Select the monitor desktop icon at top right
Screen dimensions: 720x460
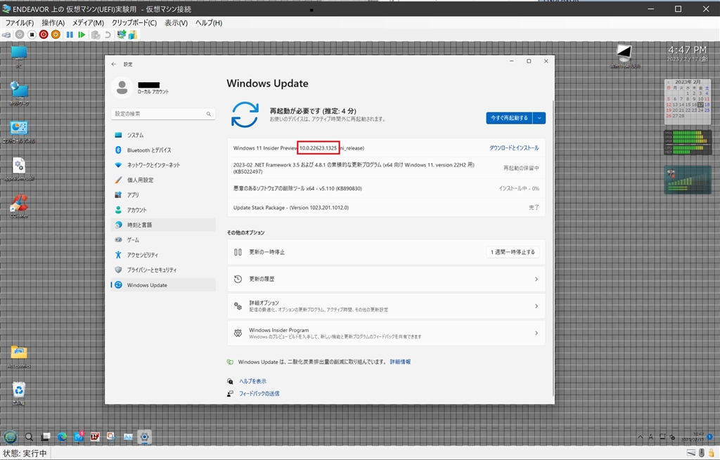coord(624,55)
